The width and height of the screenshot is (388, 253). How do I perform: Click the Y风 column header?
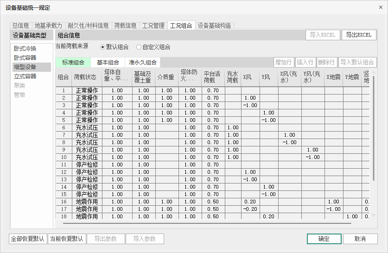point(269,77)
